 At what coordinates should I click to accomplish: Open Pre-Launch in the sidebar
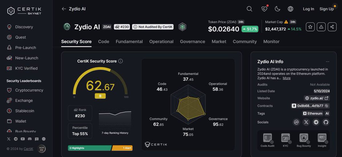click(21, 47)
